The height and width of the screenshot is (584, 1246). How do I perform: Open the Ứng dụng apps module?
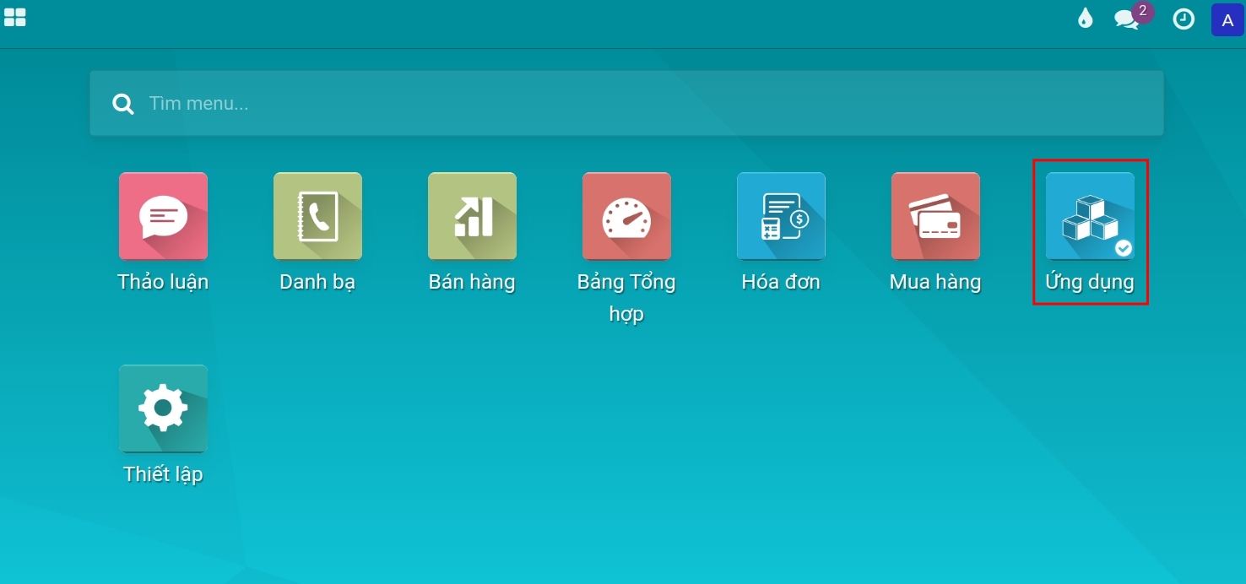[1090, 216]
